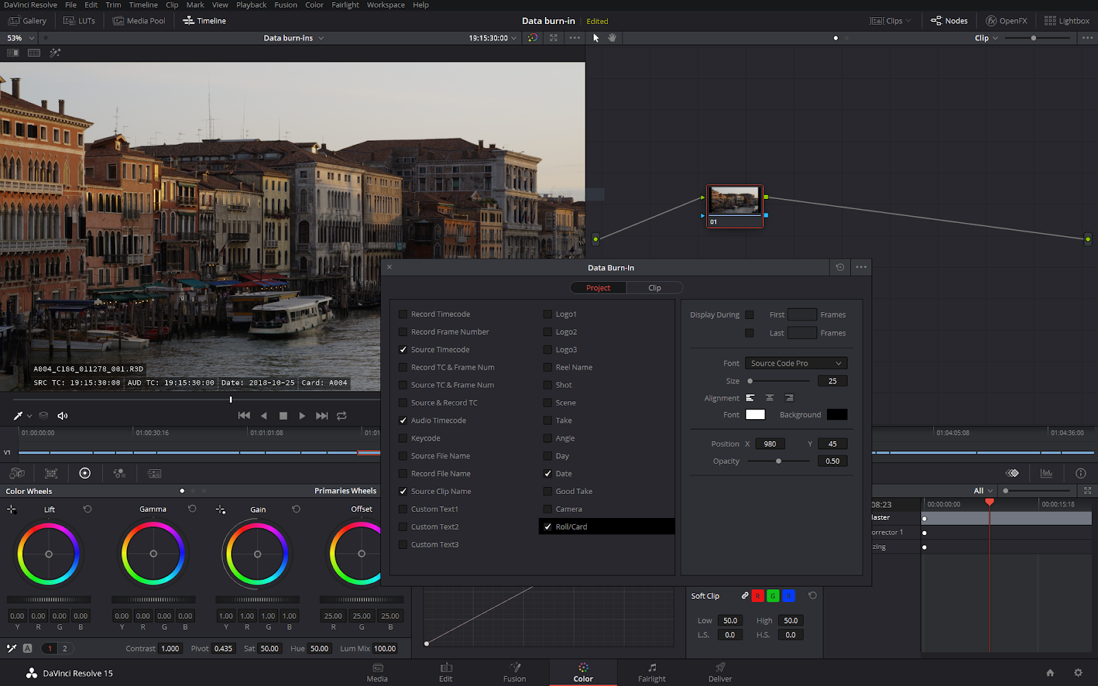Click the black Background color swatch
Screen dimensions: 1098x686
(837, 414)
